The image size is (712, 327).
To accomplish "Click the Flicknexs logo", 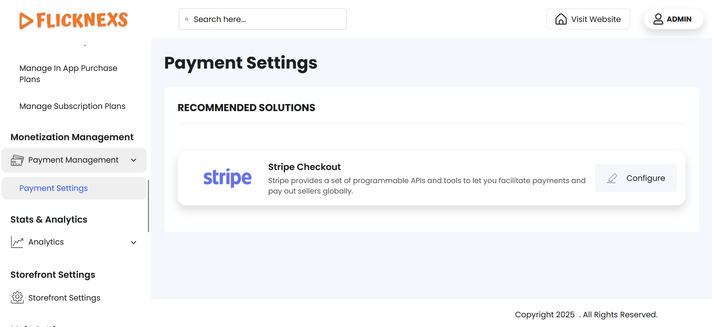I will point(74,20).
